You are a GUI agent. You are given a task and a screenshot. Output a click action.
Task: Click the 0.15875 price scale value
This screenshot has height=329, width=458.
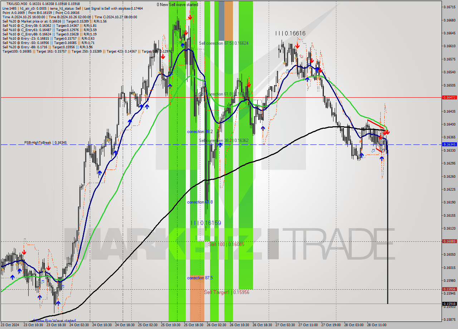(449, 319)
